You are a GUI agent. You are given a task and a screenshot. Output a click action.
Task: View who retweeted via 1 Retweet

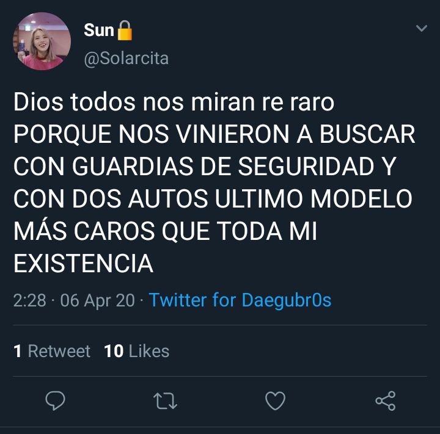52,351
